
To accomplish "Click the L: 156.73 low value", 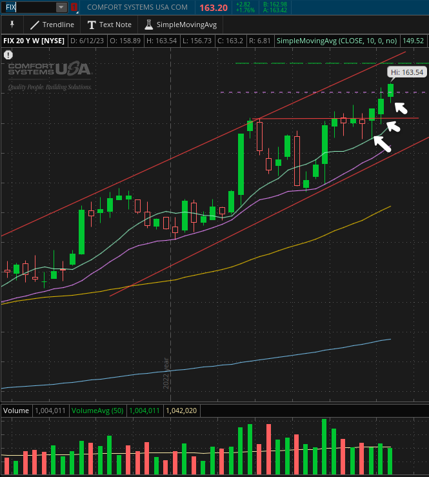I will (197, 41).
